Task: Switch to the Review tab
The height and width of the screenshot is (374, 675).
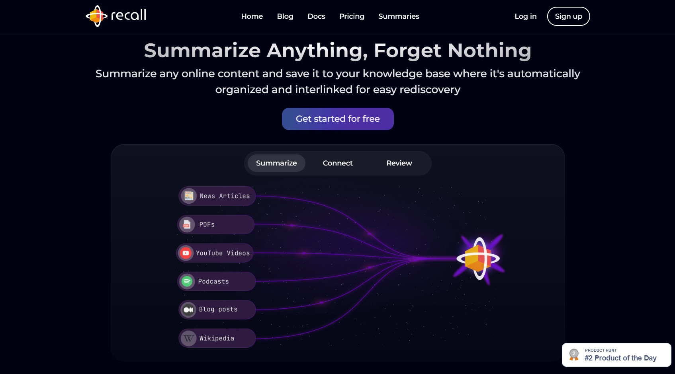Action: (399, 163)
